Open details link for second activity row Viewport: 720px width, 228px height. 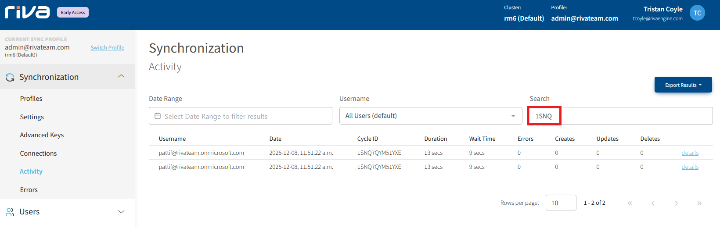[690, 167]
